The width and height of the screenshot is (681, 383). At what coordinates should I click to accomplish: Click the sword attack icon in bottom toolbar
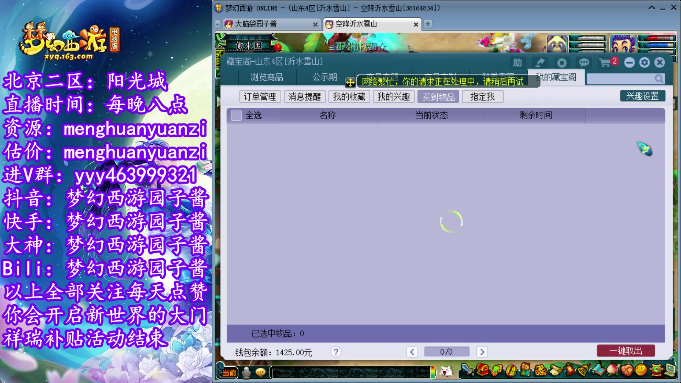(467, 371)
